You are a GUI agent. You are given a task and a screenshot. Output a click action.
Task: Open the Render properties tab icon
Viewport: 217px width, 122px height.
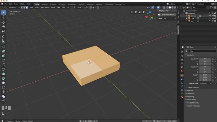coord(182,56)
